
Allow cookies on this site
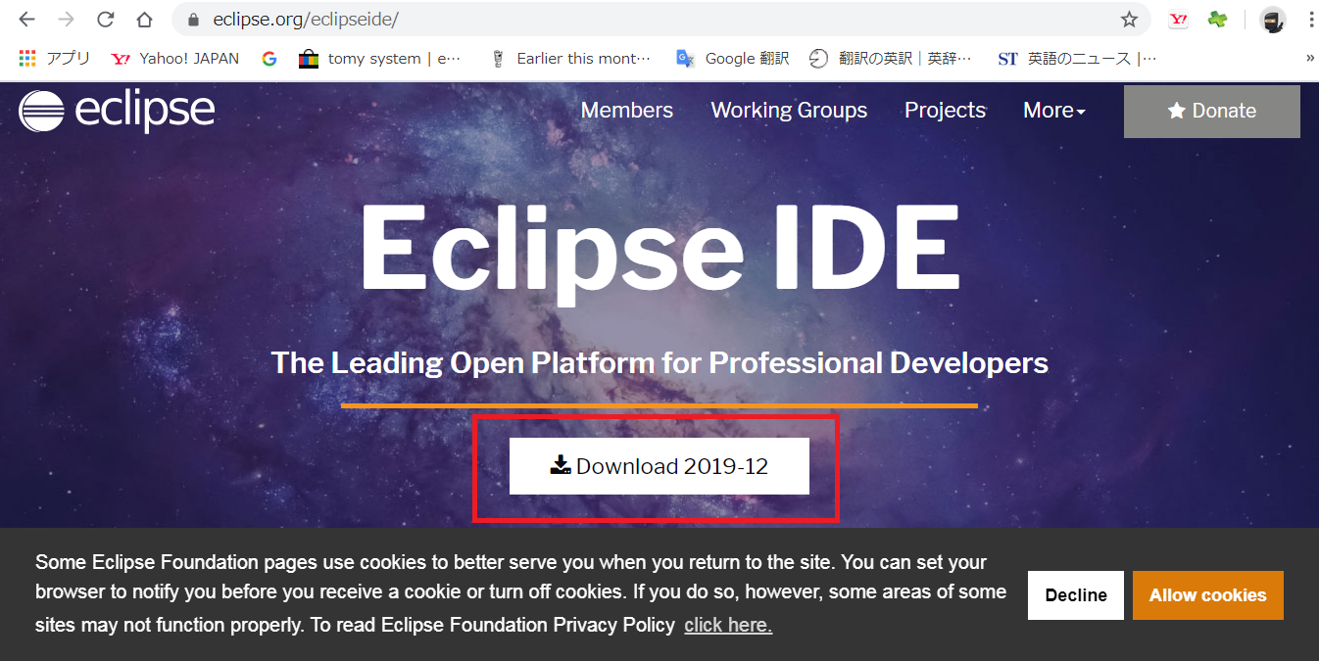point(1207,594)
